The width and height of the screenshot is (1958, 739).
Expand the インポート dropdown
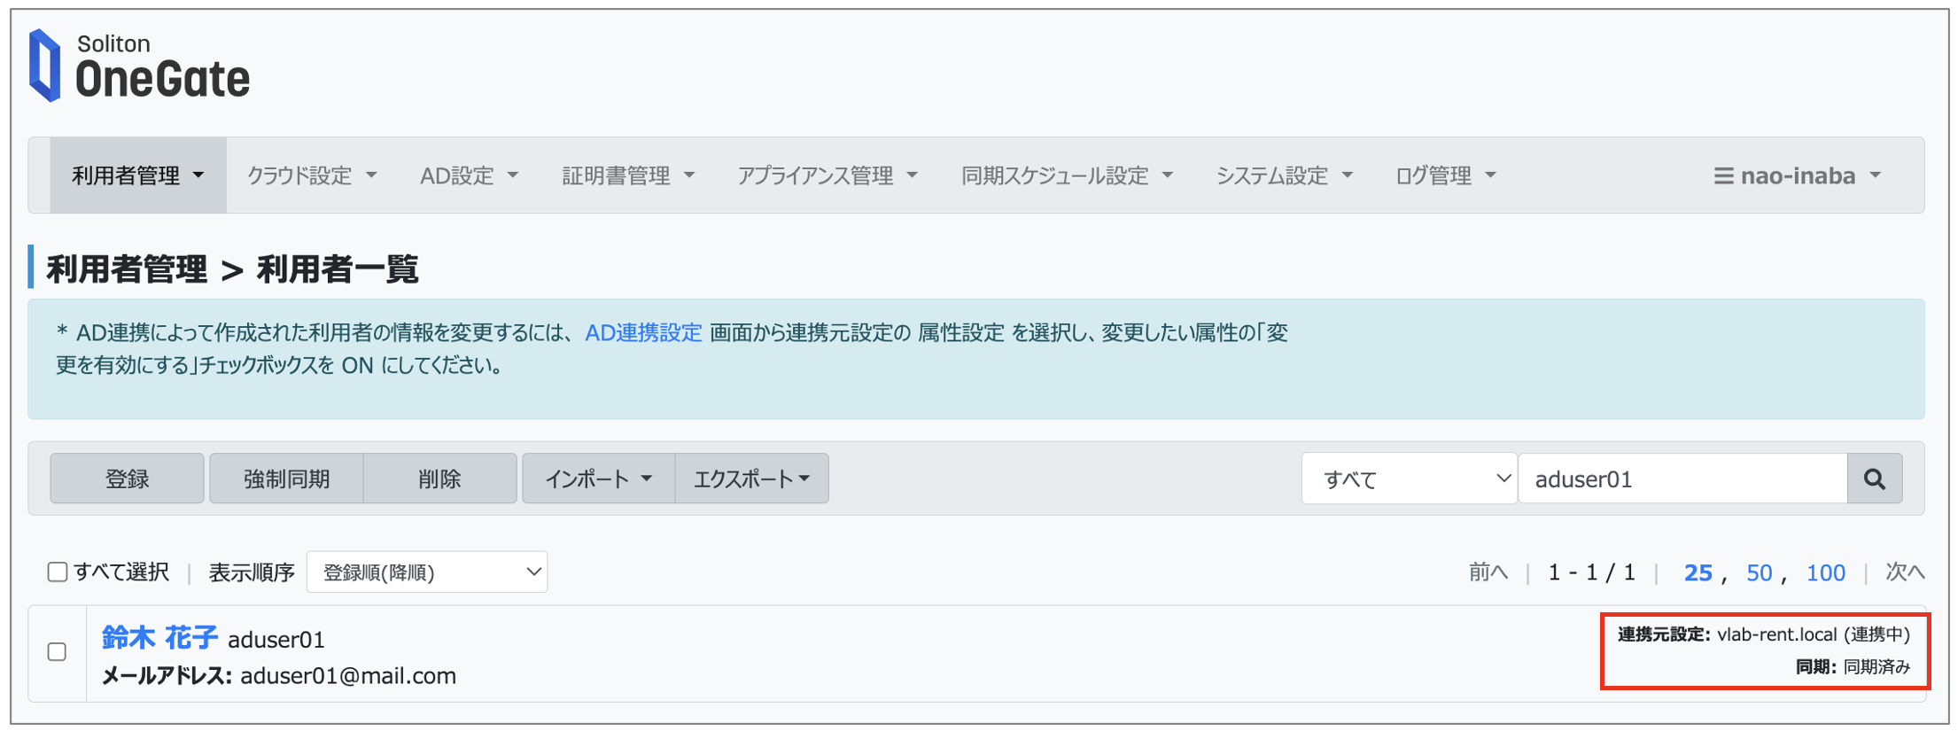pyautogui.click(x=599, y=478)
